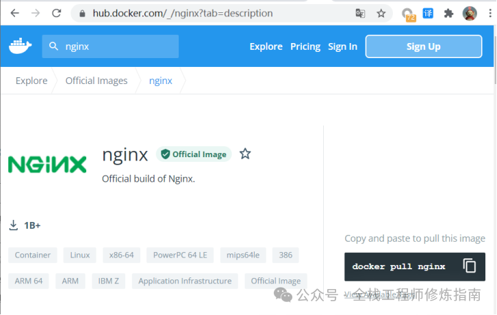Select the x86-64 tag
The image size is (497, 315).
tap(121, 255)
